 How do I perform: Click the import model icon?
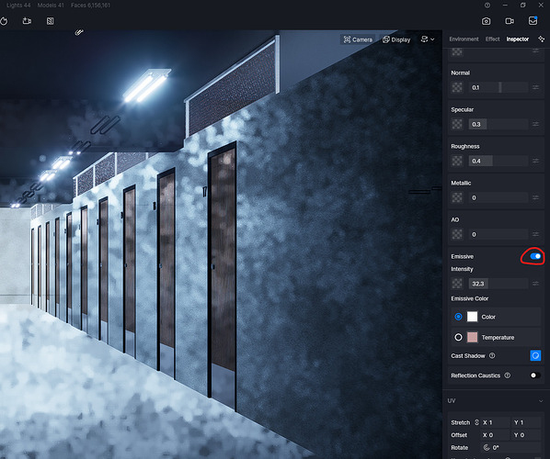[x=27, y=21]
